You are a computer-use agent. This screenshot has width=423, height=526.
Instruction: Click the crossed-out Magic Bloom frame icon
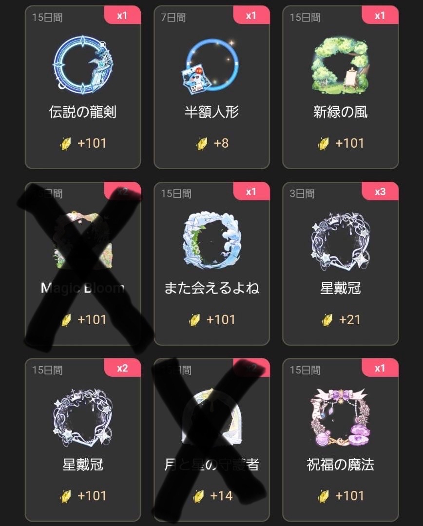point(83,240)
